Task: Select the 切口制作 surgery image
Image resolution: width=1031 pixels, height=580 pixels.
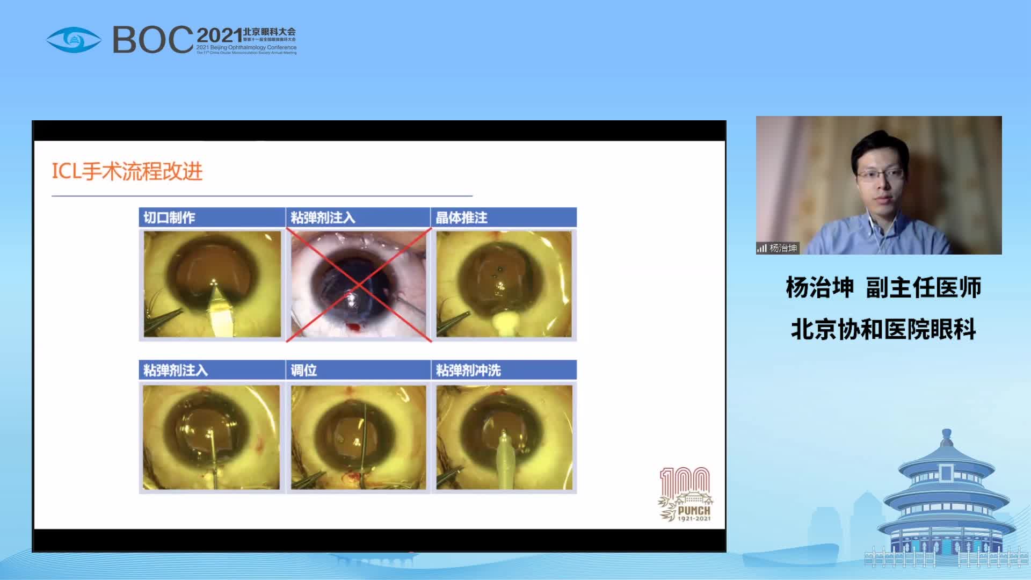Action: [212, 284]
